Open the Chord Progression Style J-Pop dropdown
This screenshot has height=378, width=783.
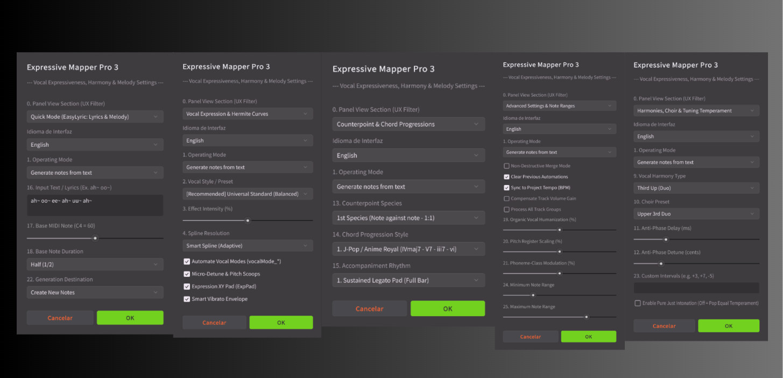[x=408, y=249]
